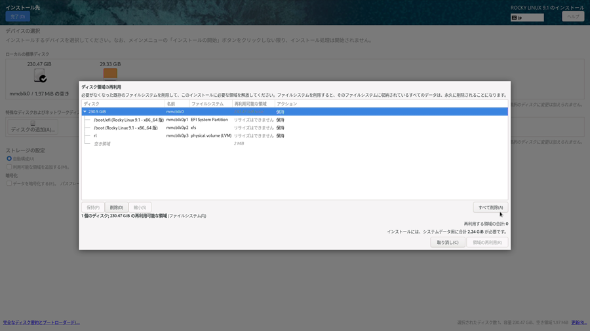Click すべて削除(A) to delete all

click(x=490, y=207)
